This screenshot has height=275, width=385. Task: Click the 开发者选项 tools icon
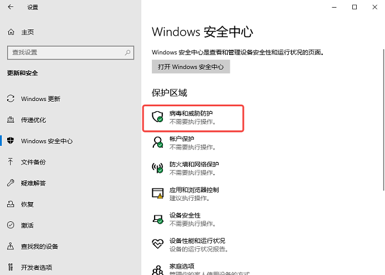[x=10, y=267]
